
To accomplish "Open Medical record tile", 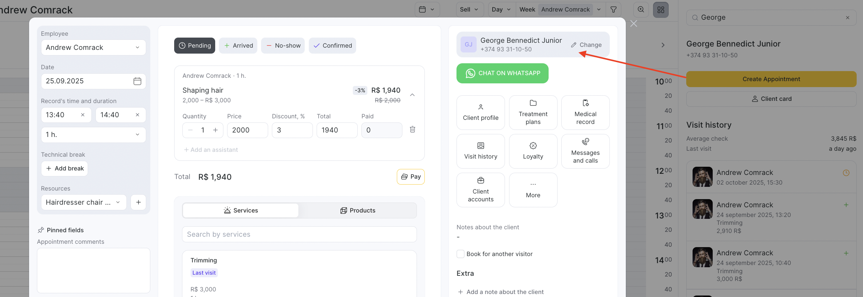I will click(585, 113).
